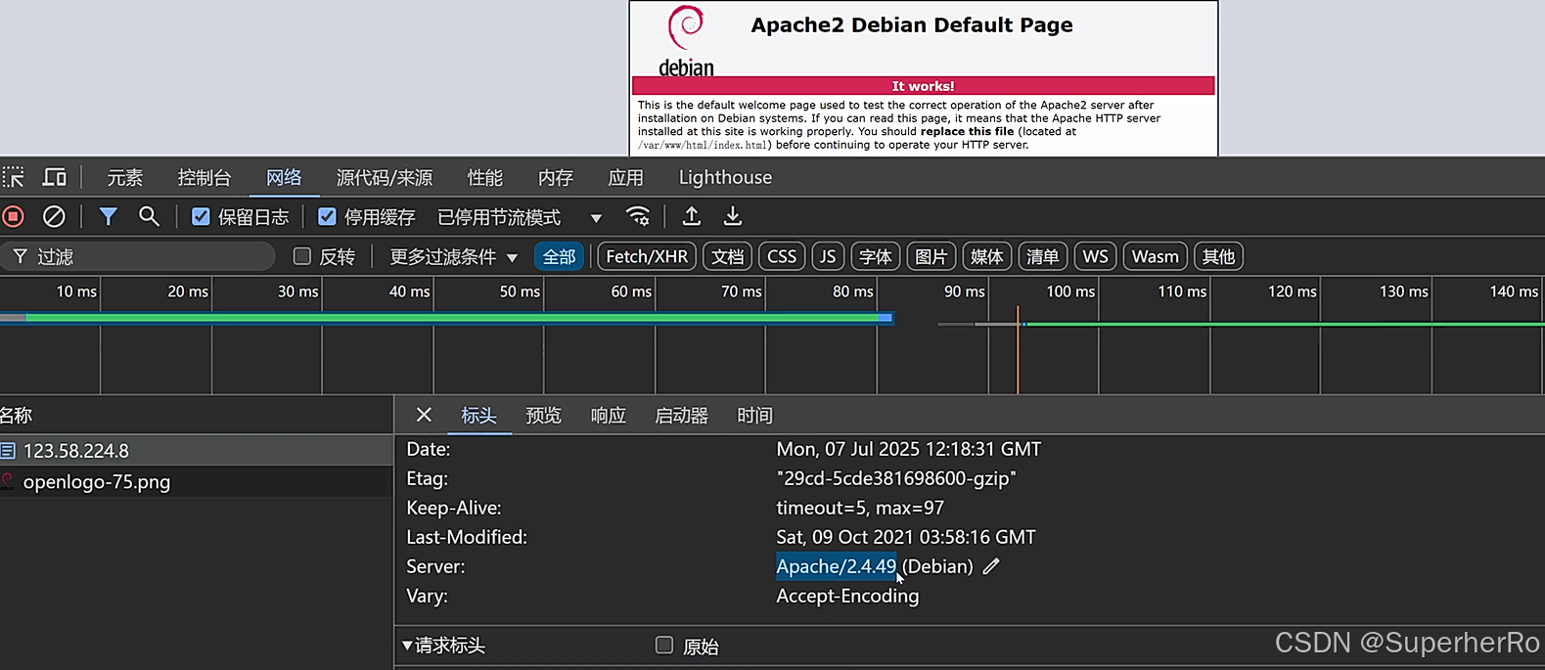The width and height of the screenshot is (1545, 670).
Task: Import HAR file with upload icon
Action: [692, 216]
